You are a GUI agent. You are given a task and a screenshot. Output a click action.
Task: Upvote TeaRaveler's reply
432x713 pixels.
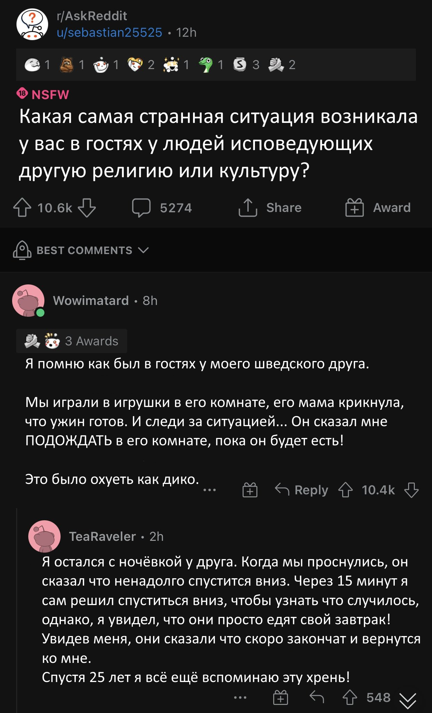click(350, 698)
